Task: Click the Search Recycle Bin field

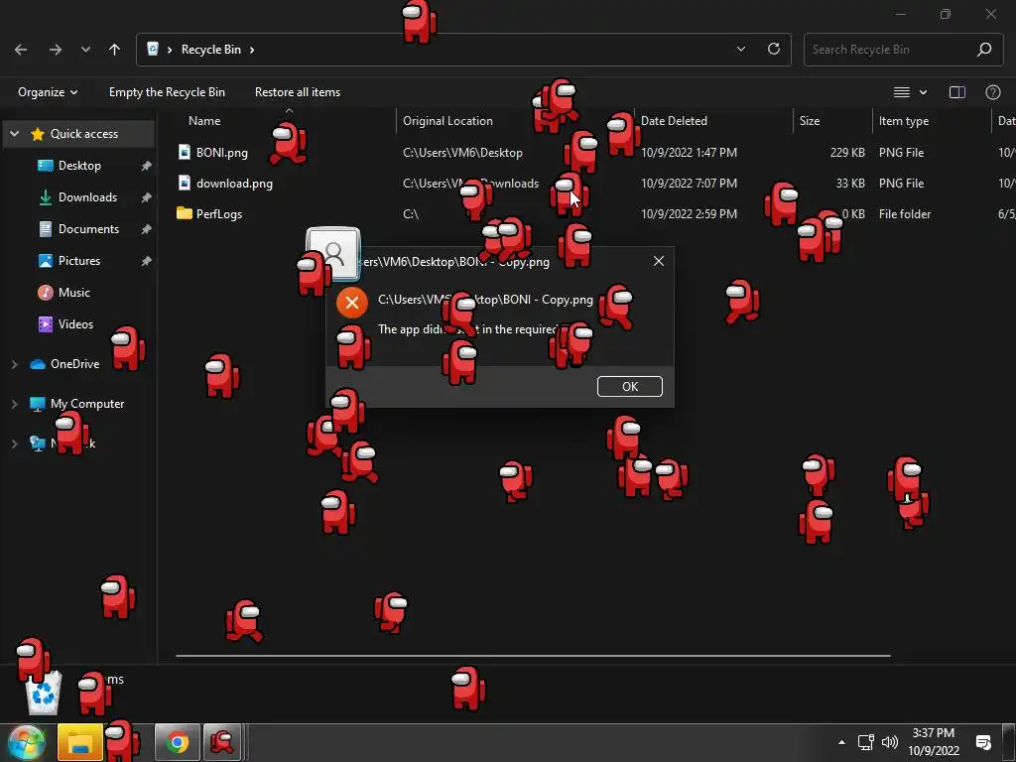Action: point(903,50)
